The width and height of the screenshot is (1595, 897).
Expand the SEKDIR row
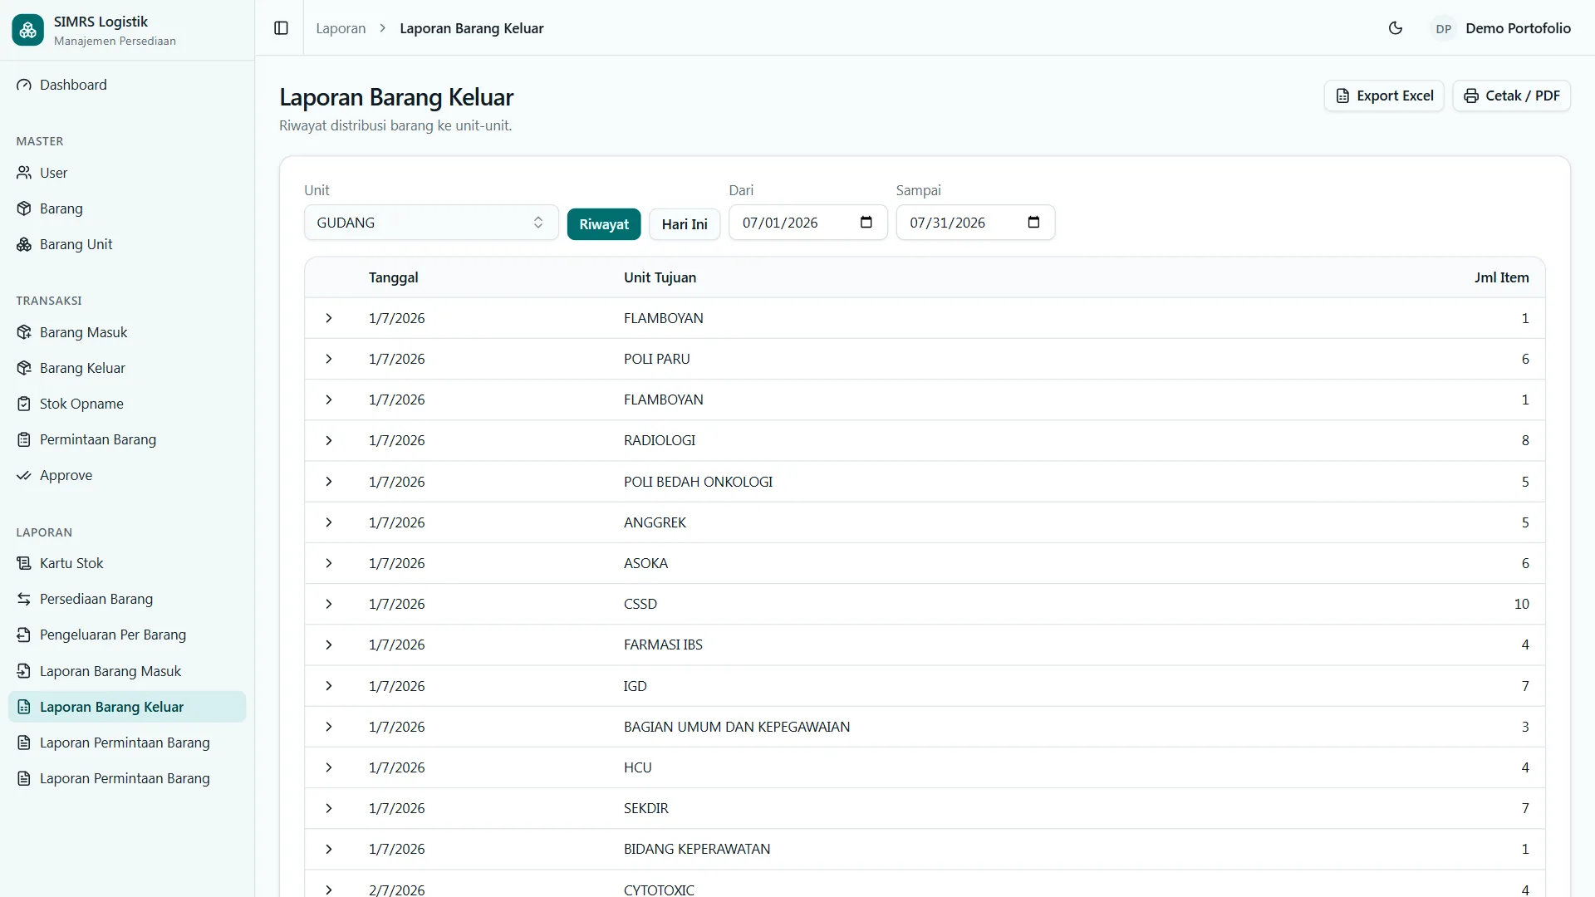pyautogui.click(x=329, y=808)
